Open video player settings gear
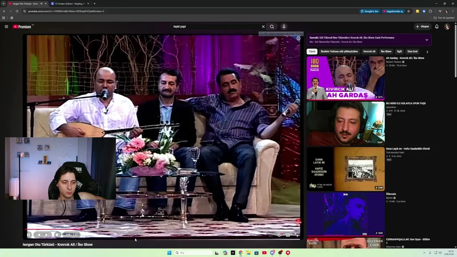457x257 pixels. (280, 235)
